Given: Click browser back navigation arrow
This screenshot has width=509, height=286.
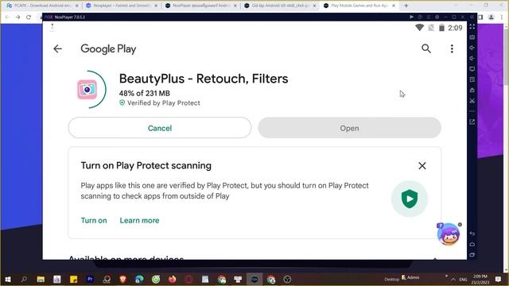Looking at the screenshot, I should click(x=7, y=17).
